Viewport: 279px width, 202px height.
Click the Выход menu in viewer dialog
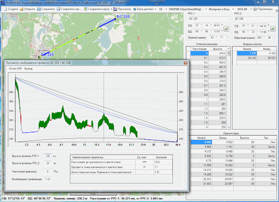[x=28, y=69]
